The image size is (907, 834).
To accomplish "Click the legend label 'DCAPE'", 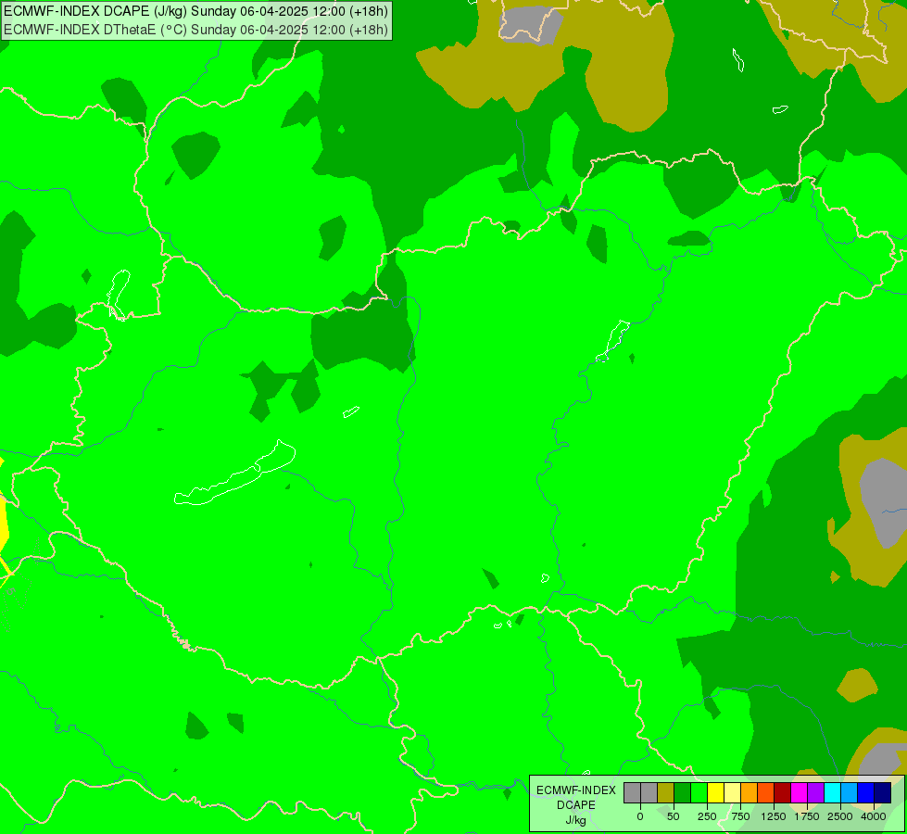I will [x=576, y=805].
